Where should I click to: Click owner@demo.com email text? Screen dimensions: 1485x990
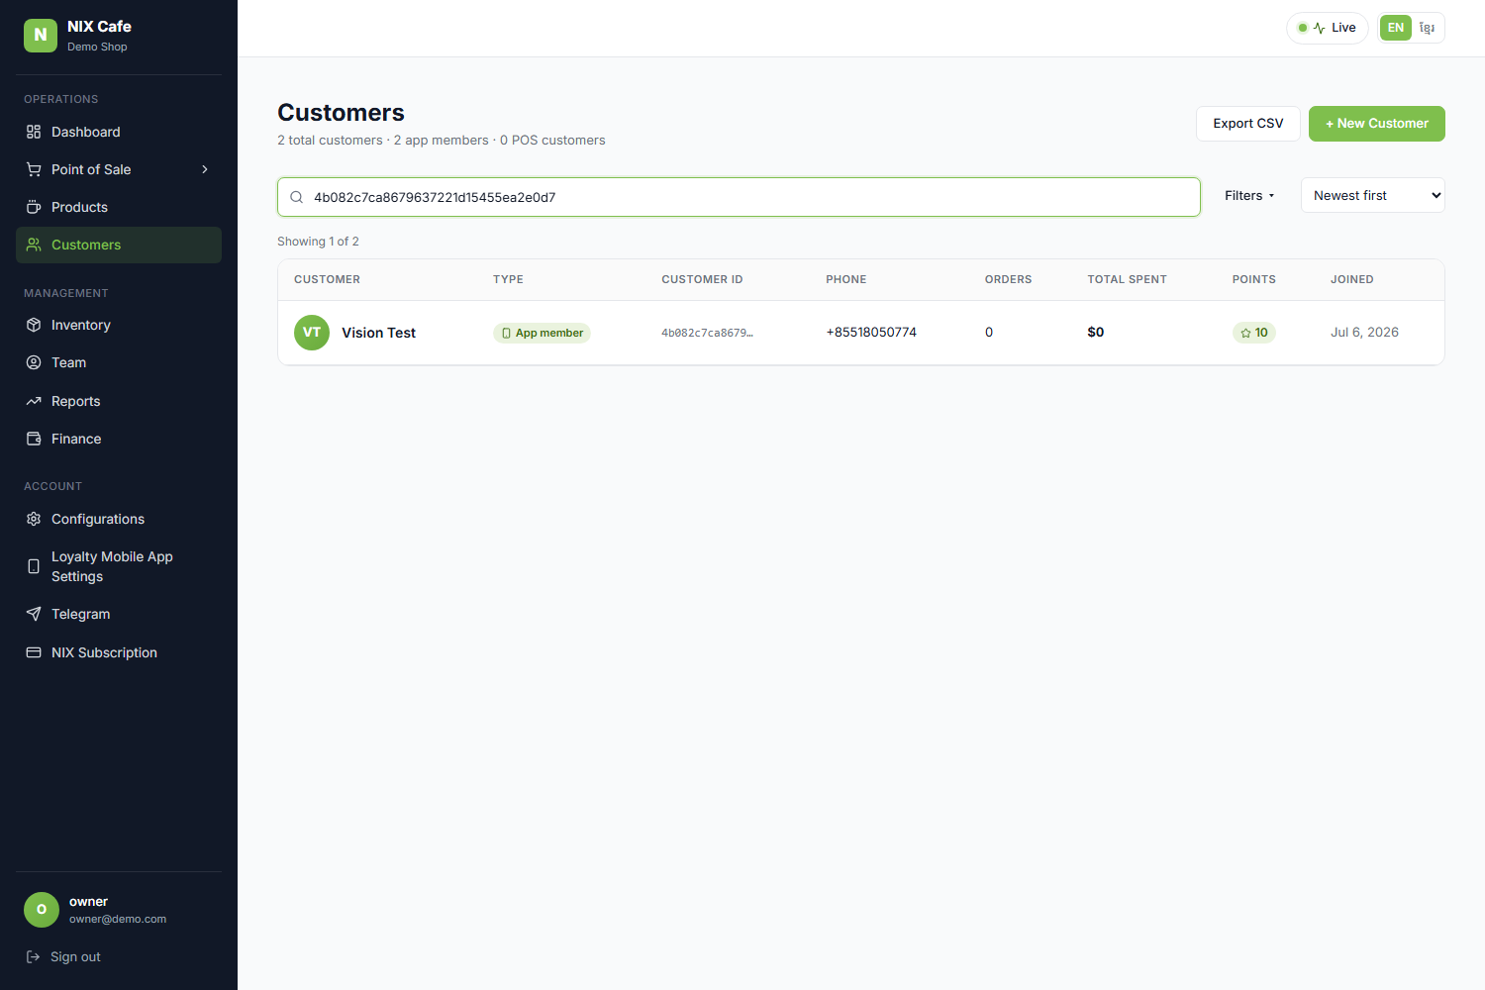pyautogui.click(x=118, y=920)
